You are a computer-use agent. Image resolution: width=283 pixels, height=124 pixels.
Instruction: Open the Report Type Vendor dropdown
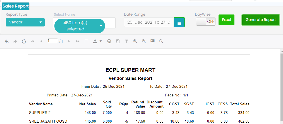click(25, 22)
